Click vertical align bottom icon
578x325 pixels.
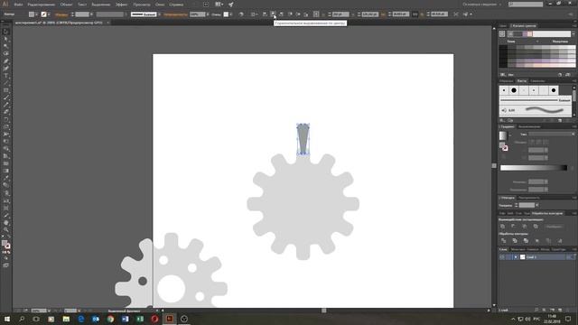point(306,14)
